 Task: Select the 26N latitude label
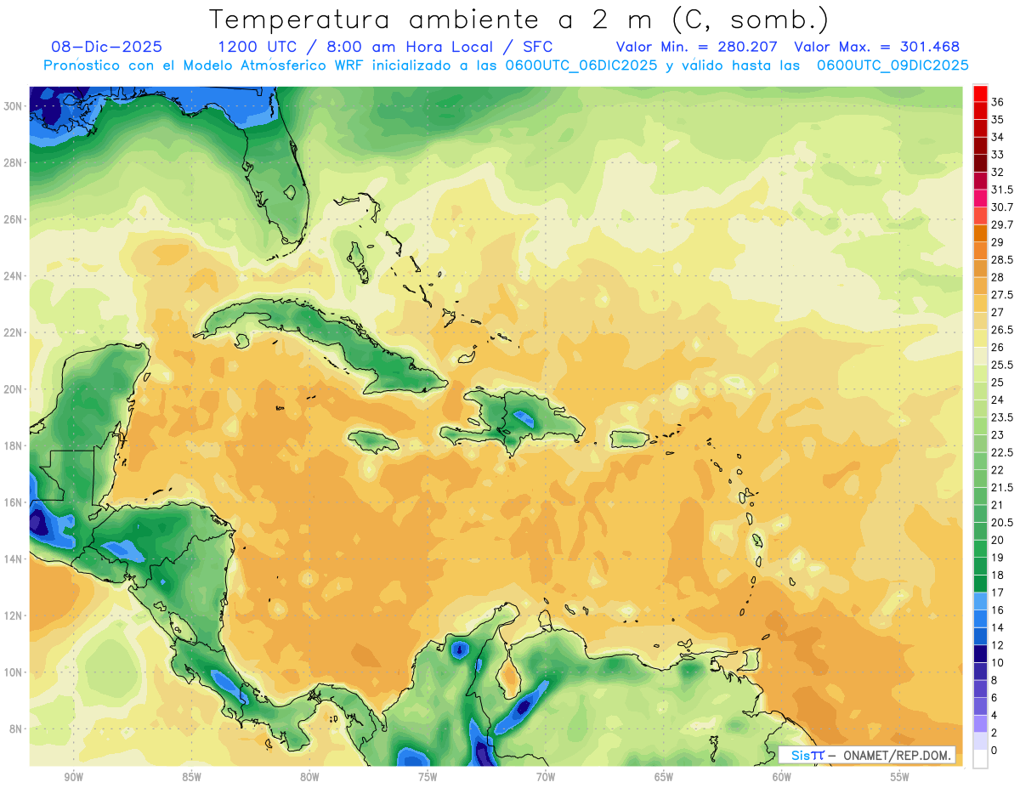click(14, 219)
